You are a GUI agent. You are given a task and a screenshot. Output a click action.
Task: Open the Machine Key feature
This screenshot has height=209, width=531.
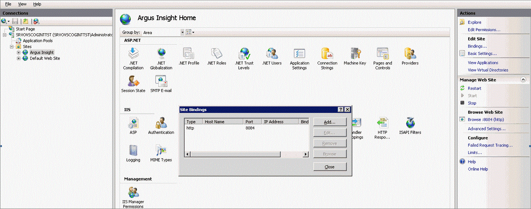click(355, 56)
